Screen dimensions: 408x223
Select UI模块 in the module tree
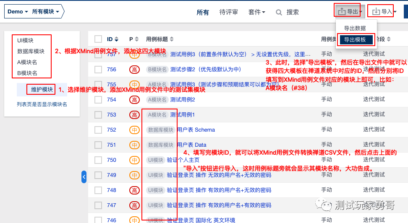click(25, 41)
